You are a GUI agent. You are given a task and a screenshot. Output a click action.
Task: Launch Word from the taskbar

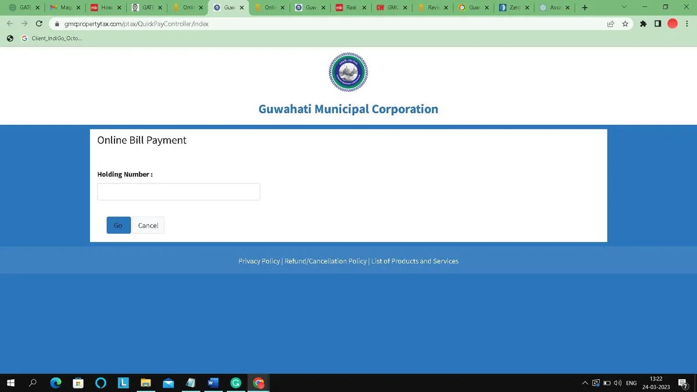213,383
